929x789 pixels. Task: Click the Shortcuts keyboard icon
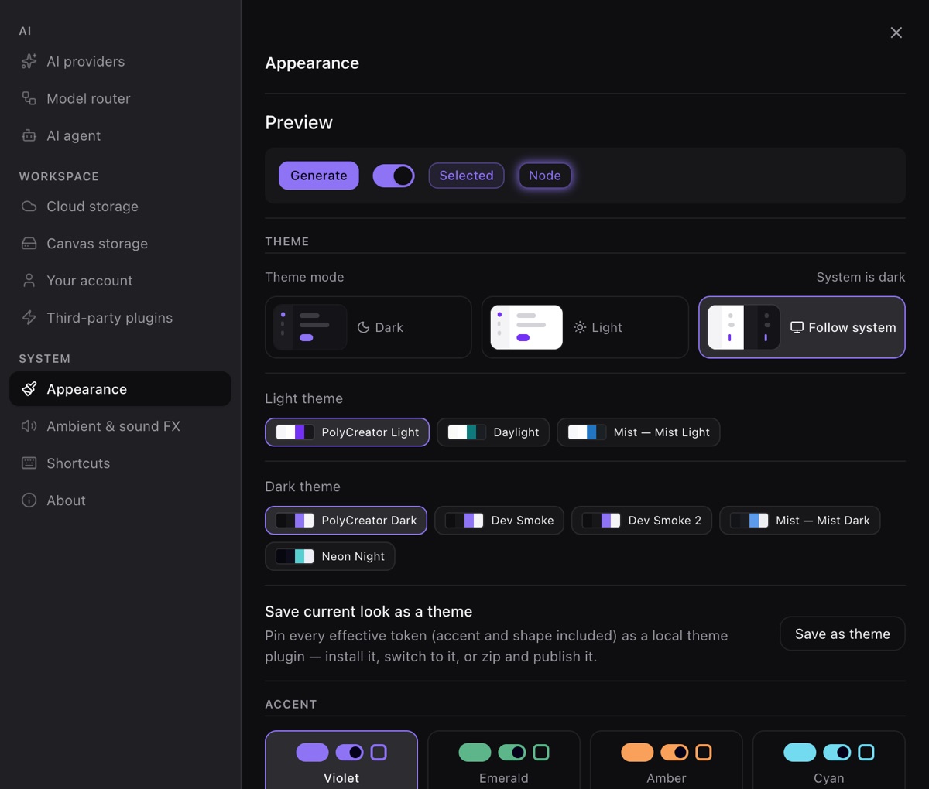point(29,463)
